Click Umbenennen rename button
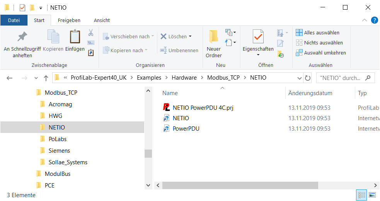The height and width of the screenshot is (201, 380). click(179, 50)
